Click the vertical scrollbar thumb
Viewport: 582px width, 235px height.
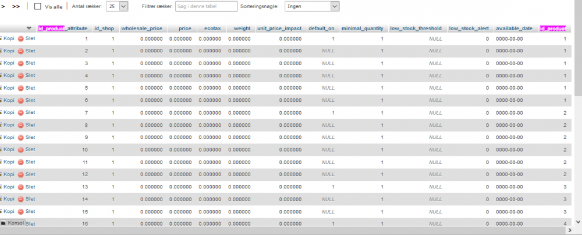pos(578,48)
